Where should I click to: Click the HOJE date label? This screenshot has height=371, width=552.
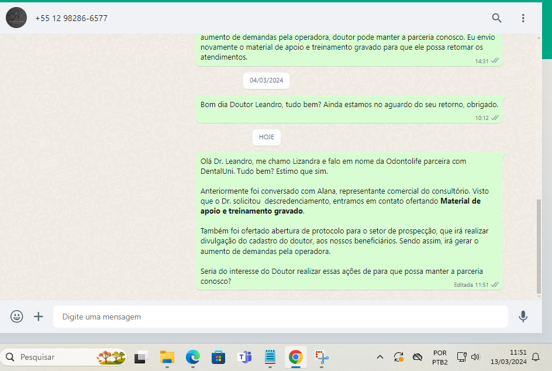pos(266,137)
